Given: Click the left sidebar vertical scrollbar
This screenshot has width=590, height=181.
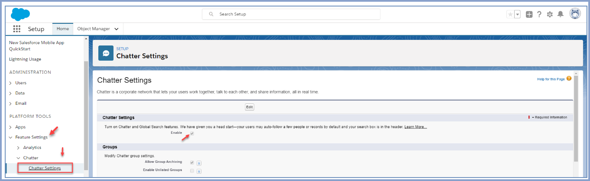Looking at the screenshot, I should [86, 115].
